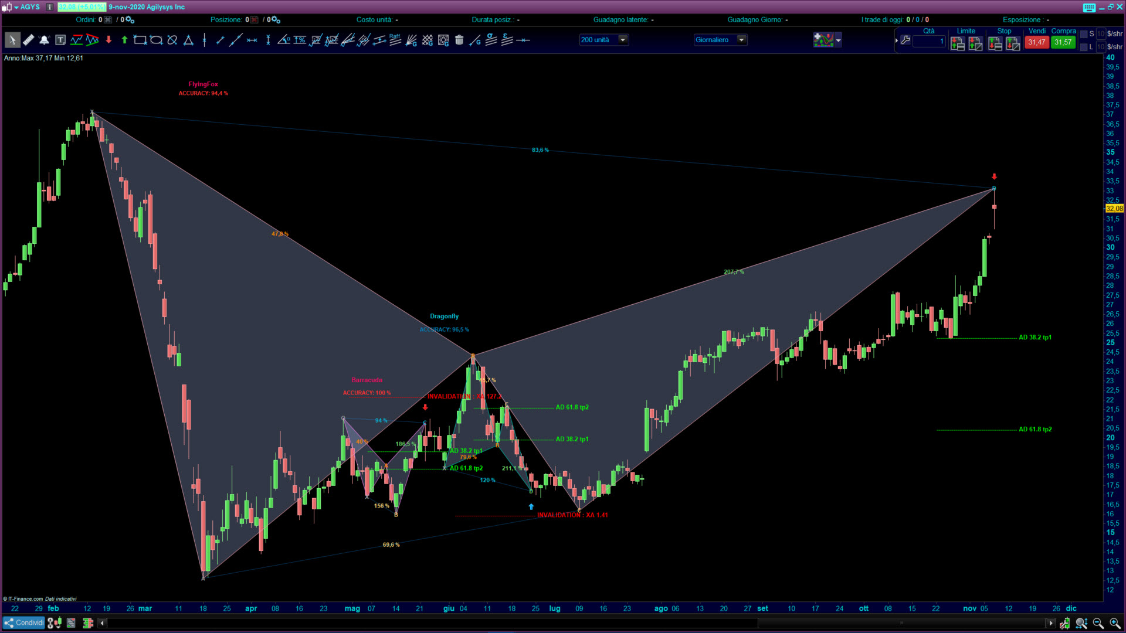Screen dimensions: 1126x633
Task: Pick the rectangle drawing tool
Action: click(140, 40)
